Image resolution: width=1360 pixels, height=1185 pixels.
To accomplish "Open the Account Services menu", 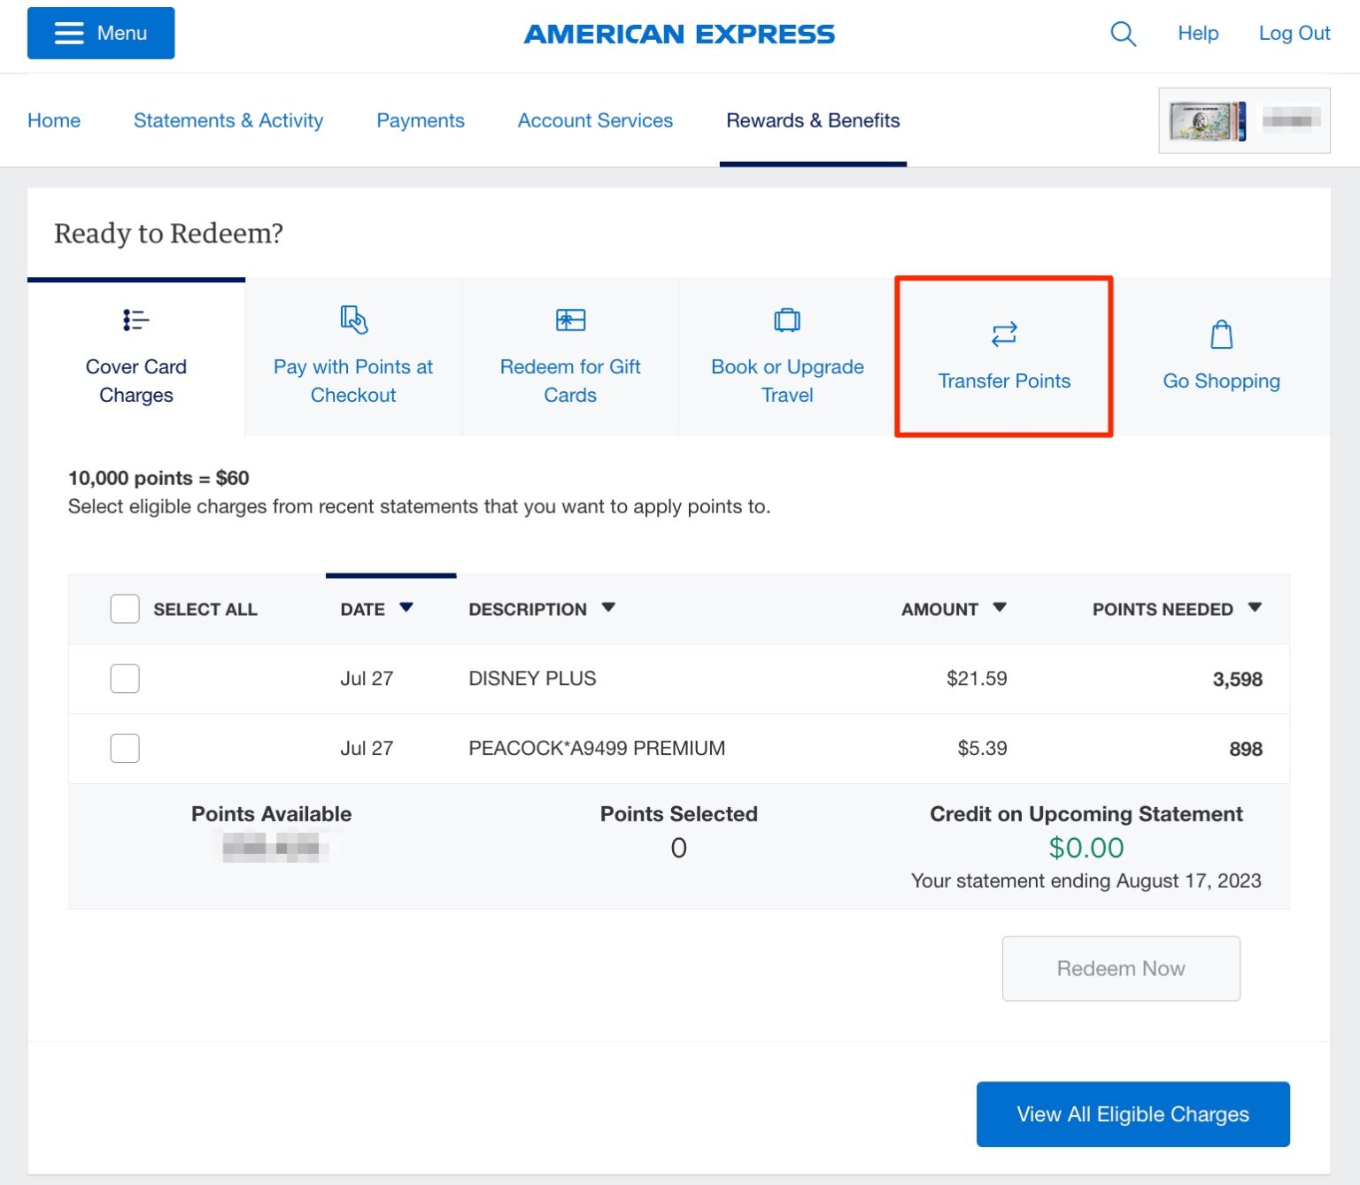I will 594,120.
